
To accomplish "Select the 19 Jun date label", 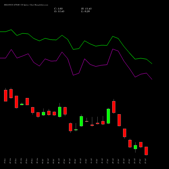I will click(5, 161).
